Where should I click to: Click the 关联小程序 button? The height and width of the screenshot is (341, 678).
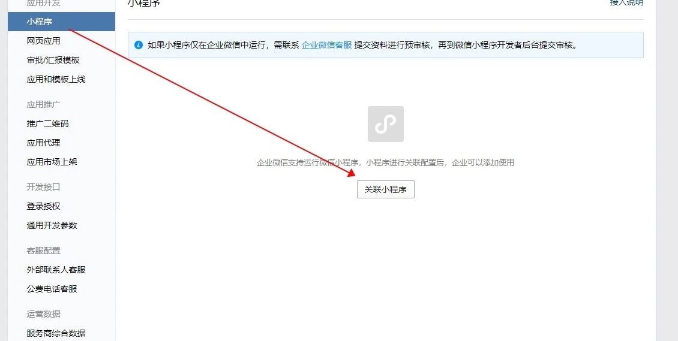[x=385, y=189]
